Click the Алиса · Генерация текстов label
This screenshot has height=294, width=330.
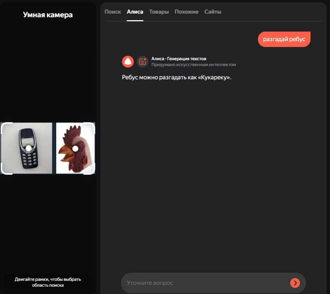tap(179, 59)
